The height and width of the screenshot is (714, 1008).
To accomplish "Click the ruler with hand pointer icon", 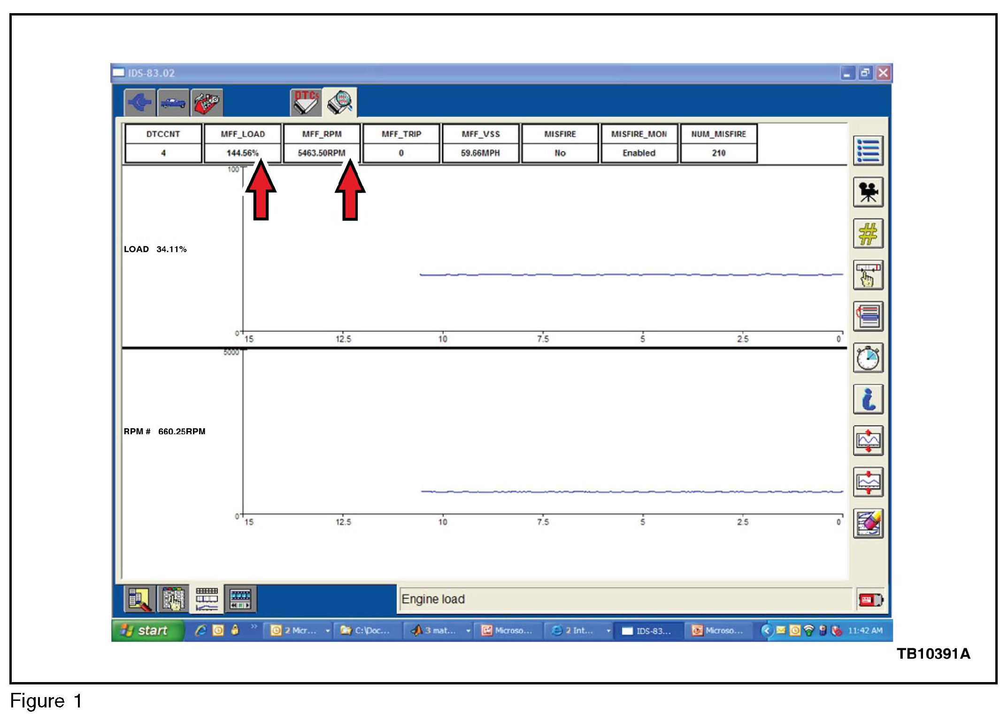I will pos(868,275).
